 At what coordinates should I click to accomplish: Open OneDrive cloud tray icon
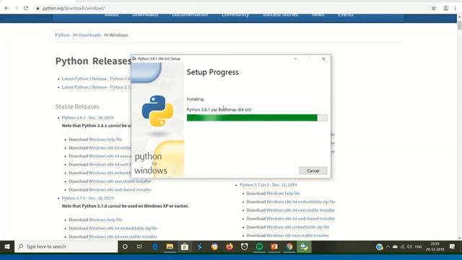tap(395, 247)
